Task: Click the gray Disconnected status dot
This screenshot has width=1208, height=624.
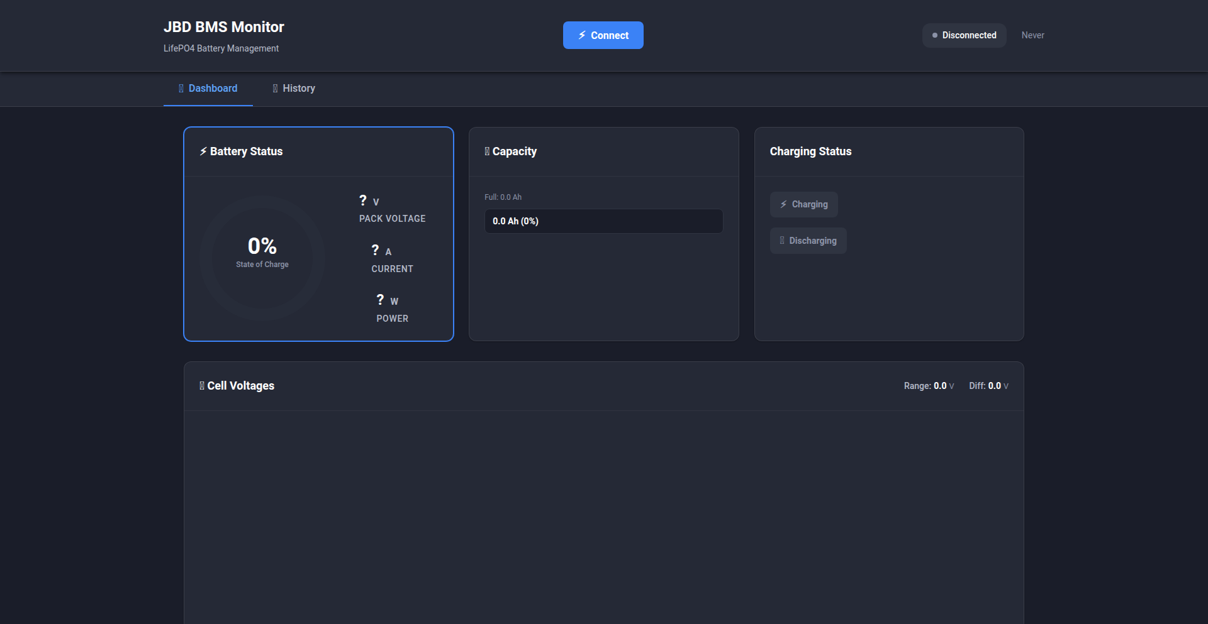Action: click(935, 35)
